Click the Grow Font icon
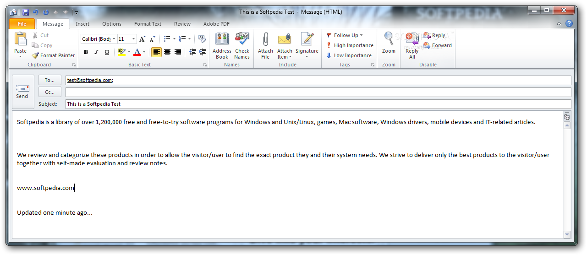The image size is (587, 255). point(143,39)
